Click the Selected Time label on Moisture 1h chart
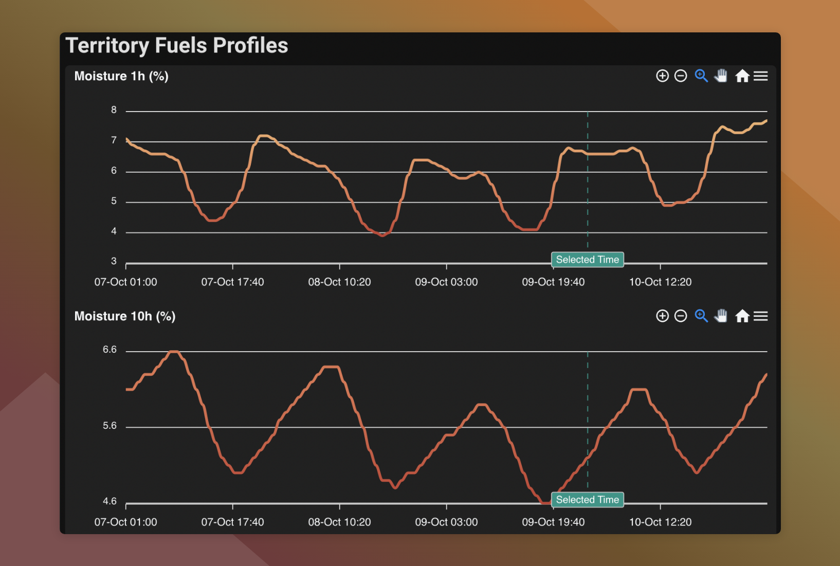 pos(587,260)
